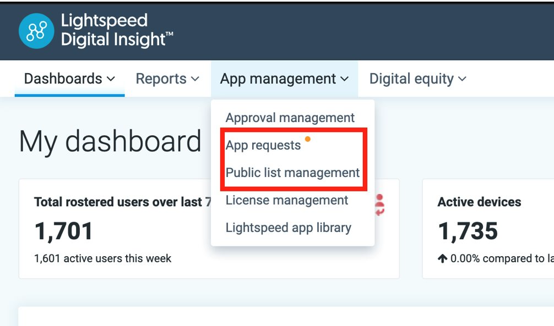
Task: Choose Public list management
Action: (x=292, y=173)
